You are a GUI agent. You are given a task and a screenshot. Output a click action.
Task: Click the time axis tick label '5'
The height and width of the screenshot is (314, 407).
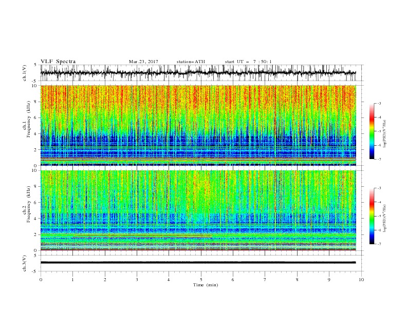(201, 280)
